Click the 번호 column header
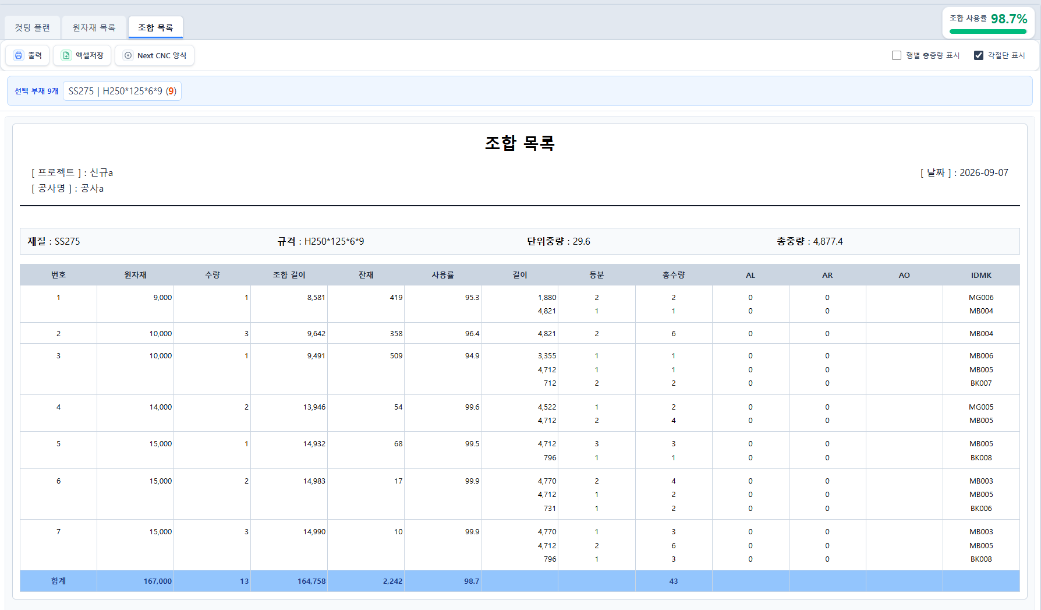The height and width of the screenshot is (610, 1041). click(x=58, y=275)
